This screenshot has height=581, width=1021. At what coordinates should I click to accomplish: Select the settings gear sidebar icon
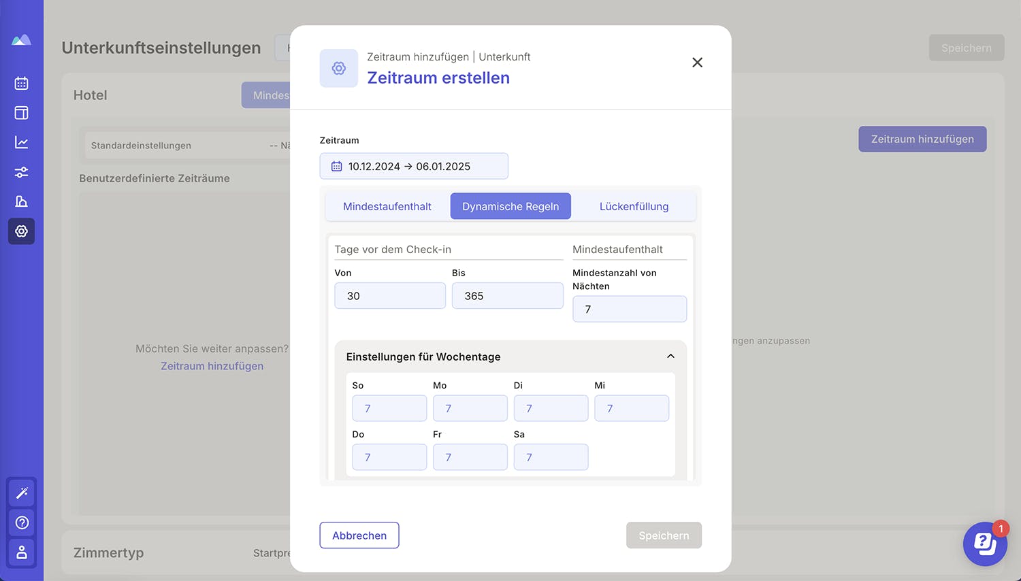point(21,231)
